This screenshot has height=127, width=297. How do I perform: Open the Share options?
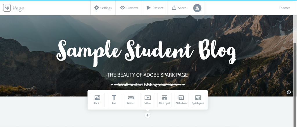point(179,8)
